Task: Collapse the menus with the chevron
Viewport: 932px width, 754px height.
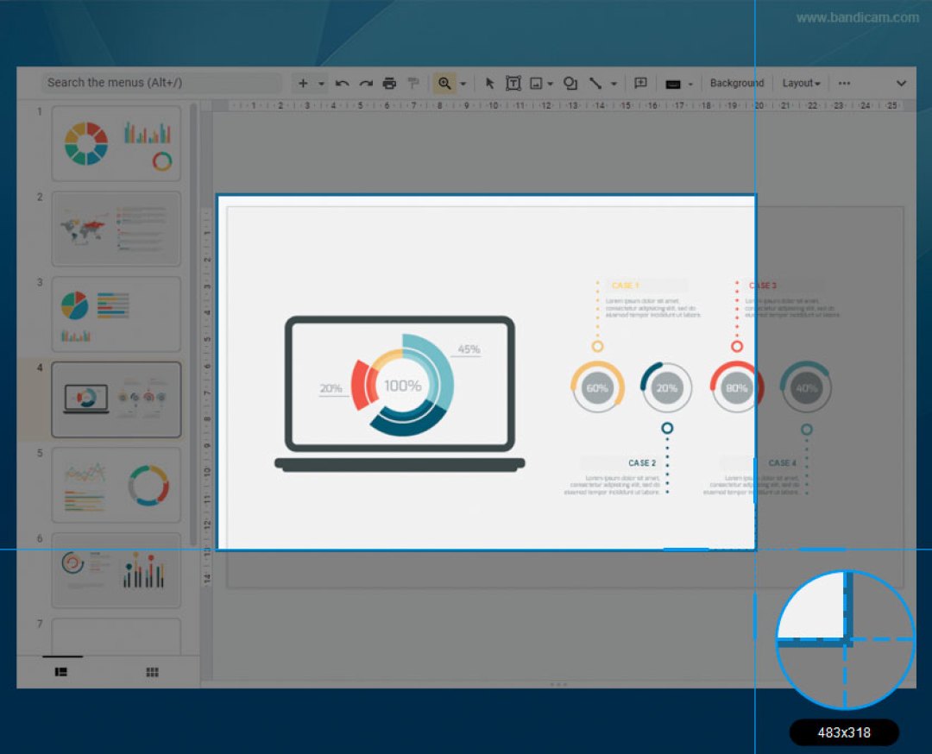Action: (x=901, y=83)
